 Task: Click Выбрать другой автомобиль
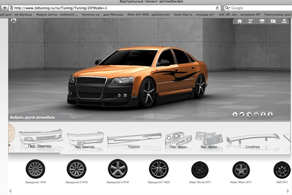[32, 118]
